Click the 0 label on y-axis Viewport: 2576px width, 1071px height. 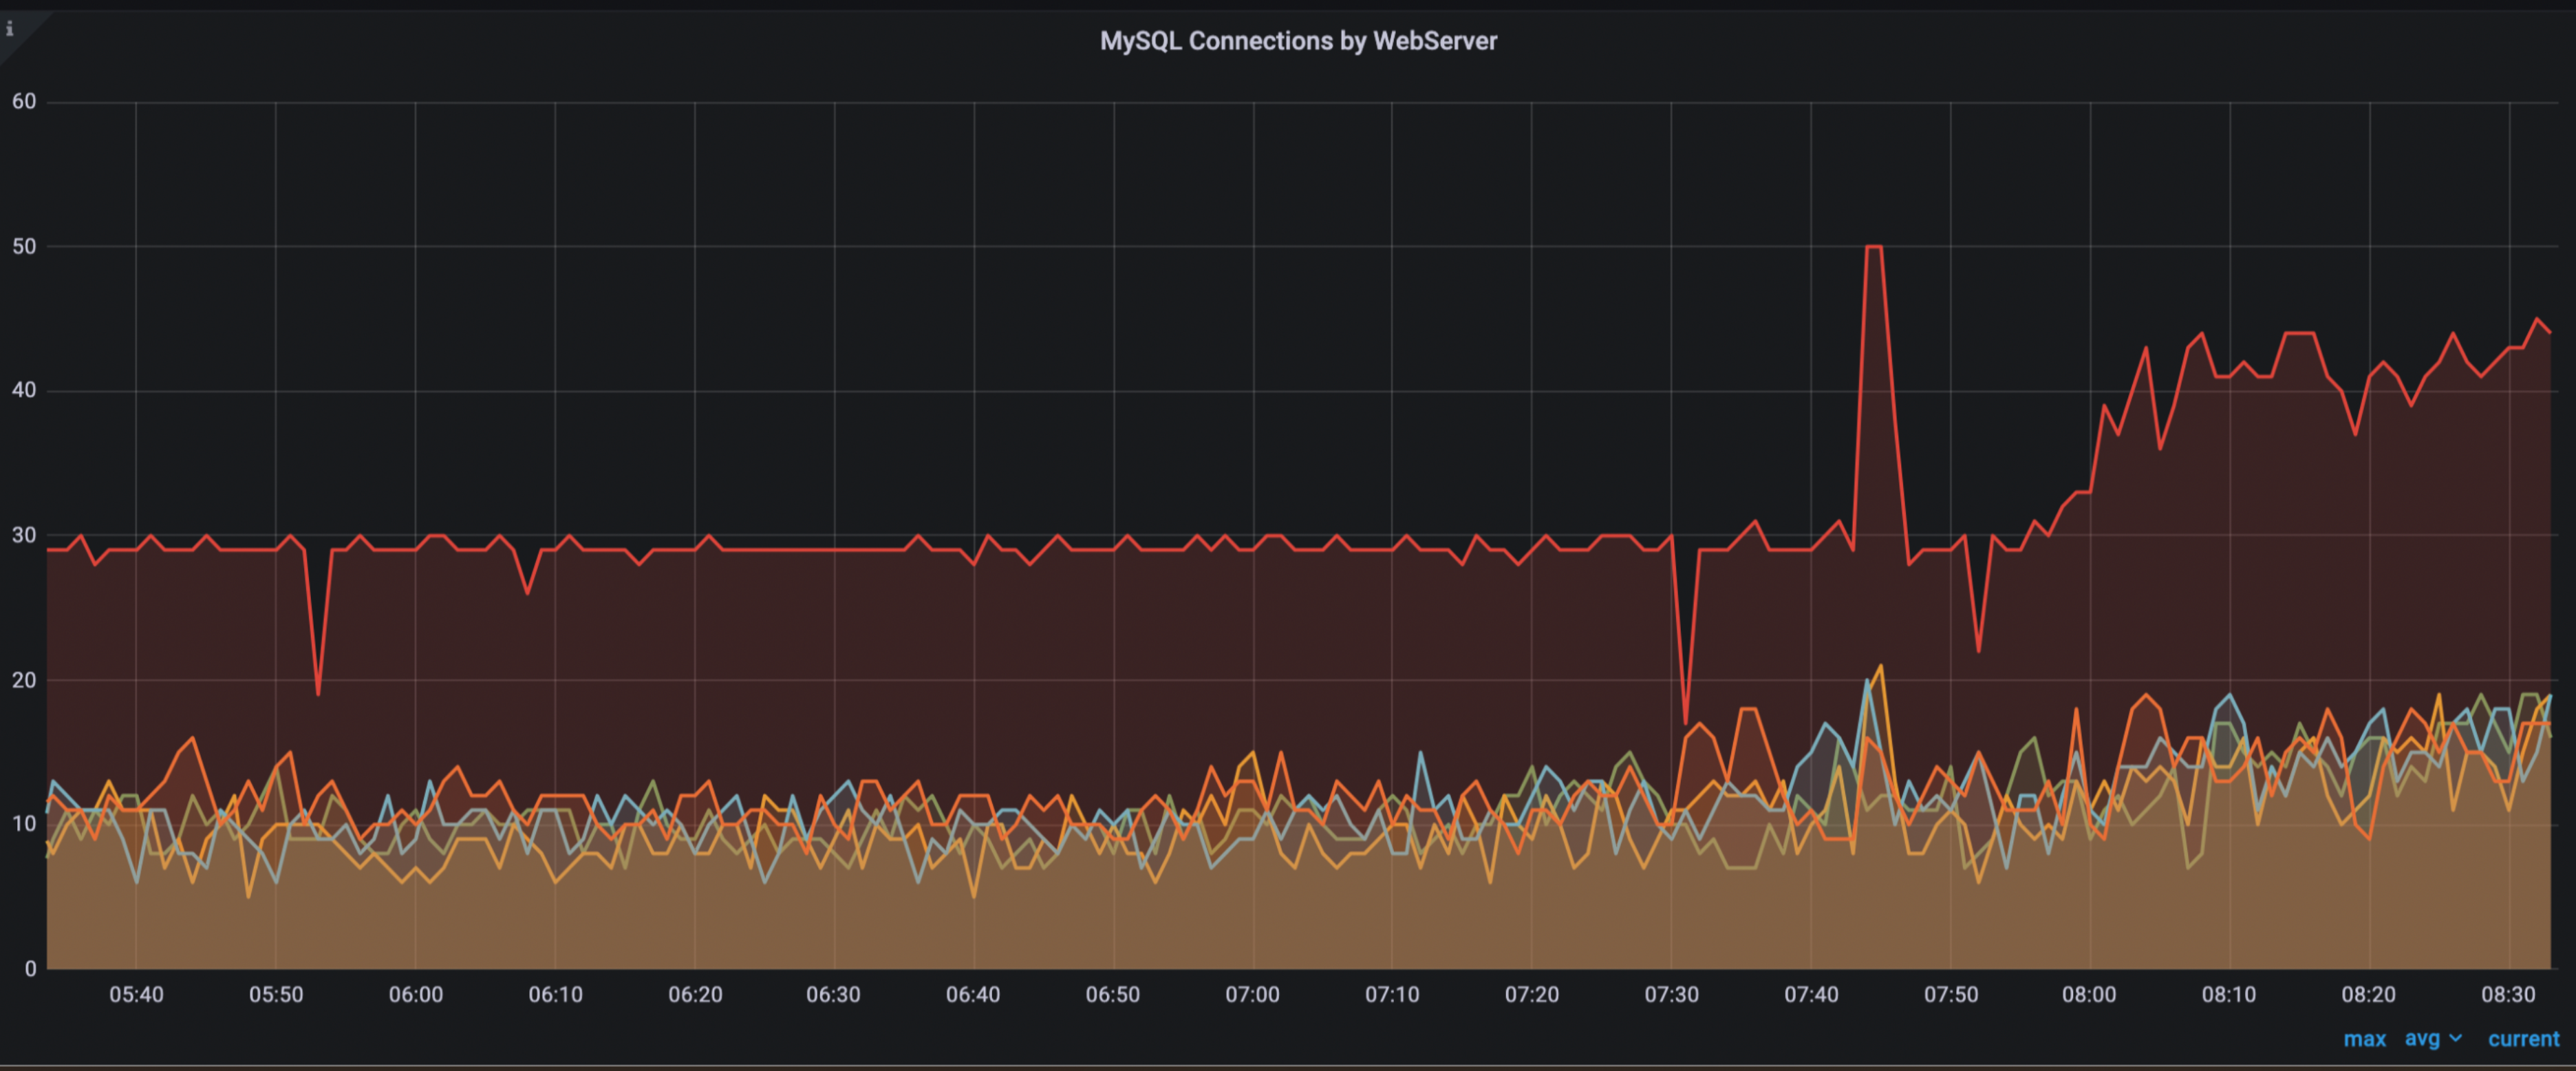30,968
